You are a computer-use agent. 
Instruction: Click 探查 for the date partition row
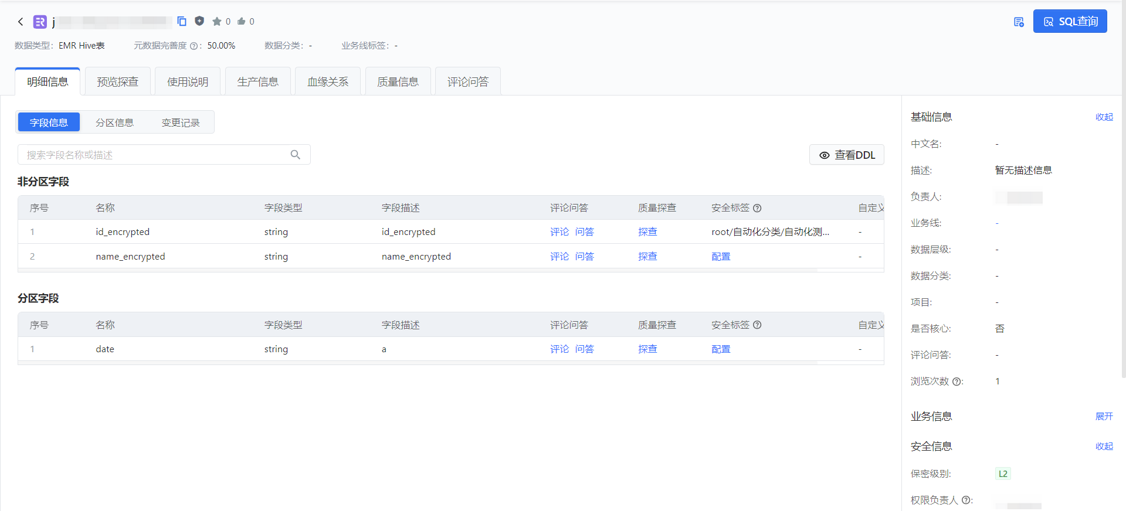[648, 349]
